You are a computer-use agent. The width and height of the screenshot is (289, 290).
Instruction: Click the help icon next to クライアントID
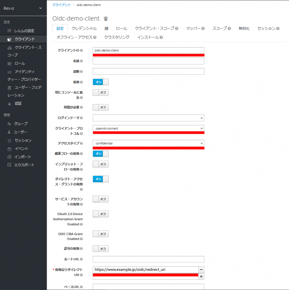81,51
